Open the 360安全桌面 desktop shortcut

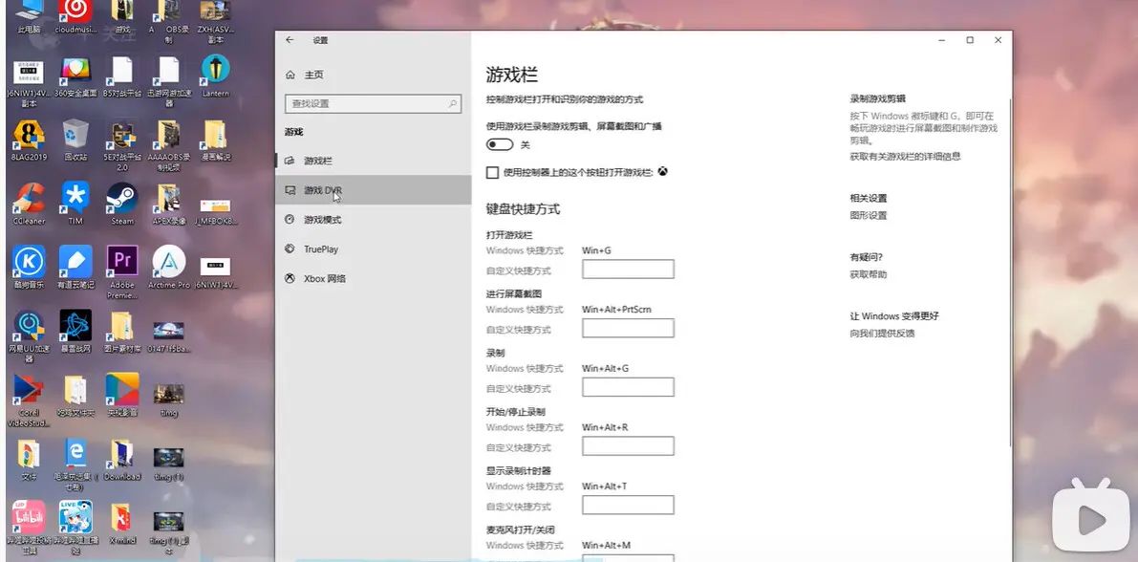(75, 77)
